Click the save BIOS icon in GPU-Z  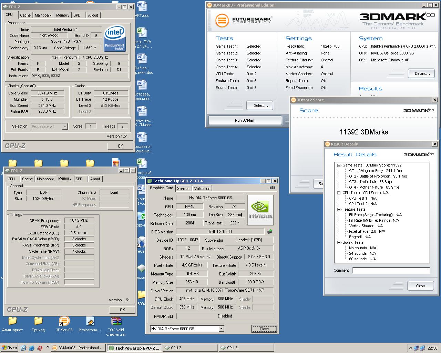coord(270,232)
